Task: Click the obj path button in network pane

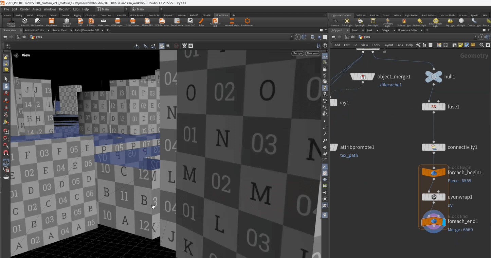Action: coord(352,37)
